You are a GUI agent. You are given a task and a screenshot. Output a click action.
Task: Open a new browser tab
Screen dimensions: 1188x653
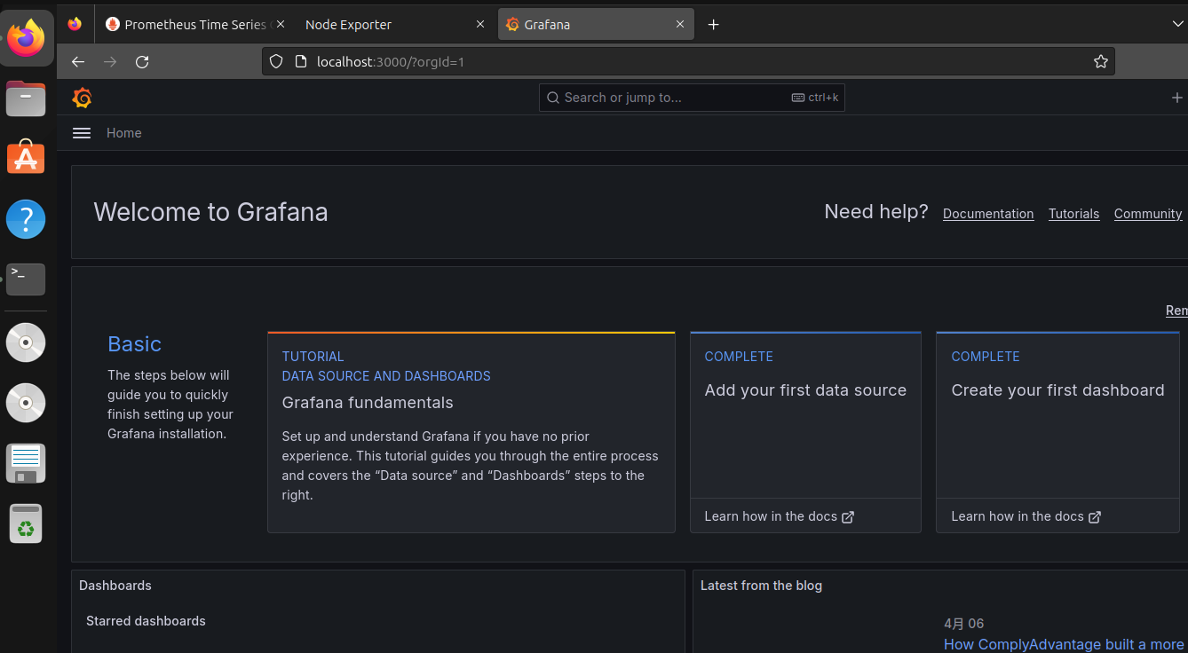pyautogui.click(x=713, y=24)
